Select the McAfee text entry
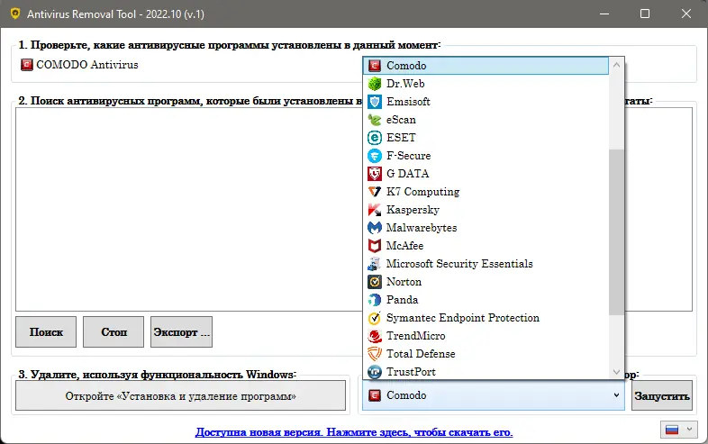The height and width of the screenshot is (444, 708). 405,246
